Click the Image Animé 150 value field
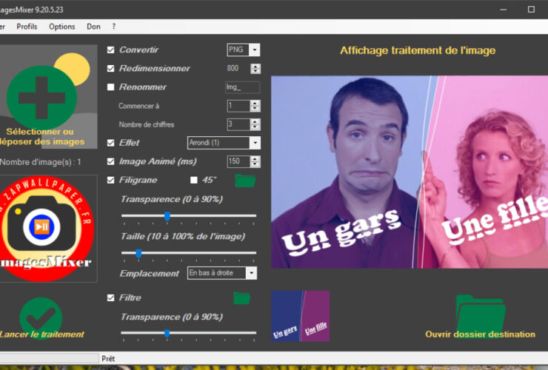 coord(238,161)
